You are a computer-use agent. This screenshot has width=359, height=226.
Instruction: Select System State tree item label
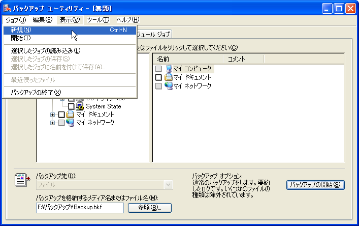[104, 106]
